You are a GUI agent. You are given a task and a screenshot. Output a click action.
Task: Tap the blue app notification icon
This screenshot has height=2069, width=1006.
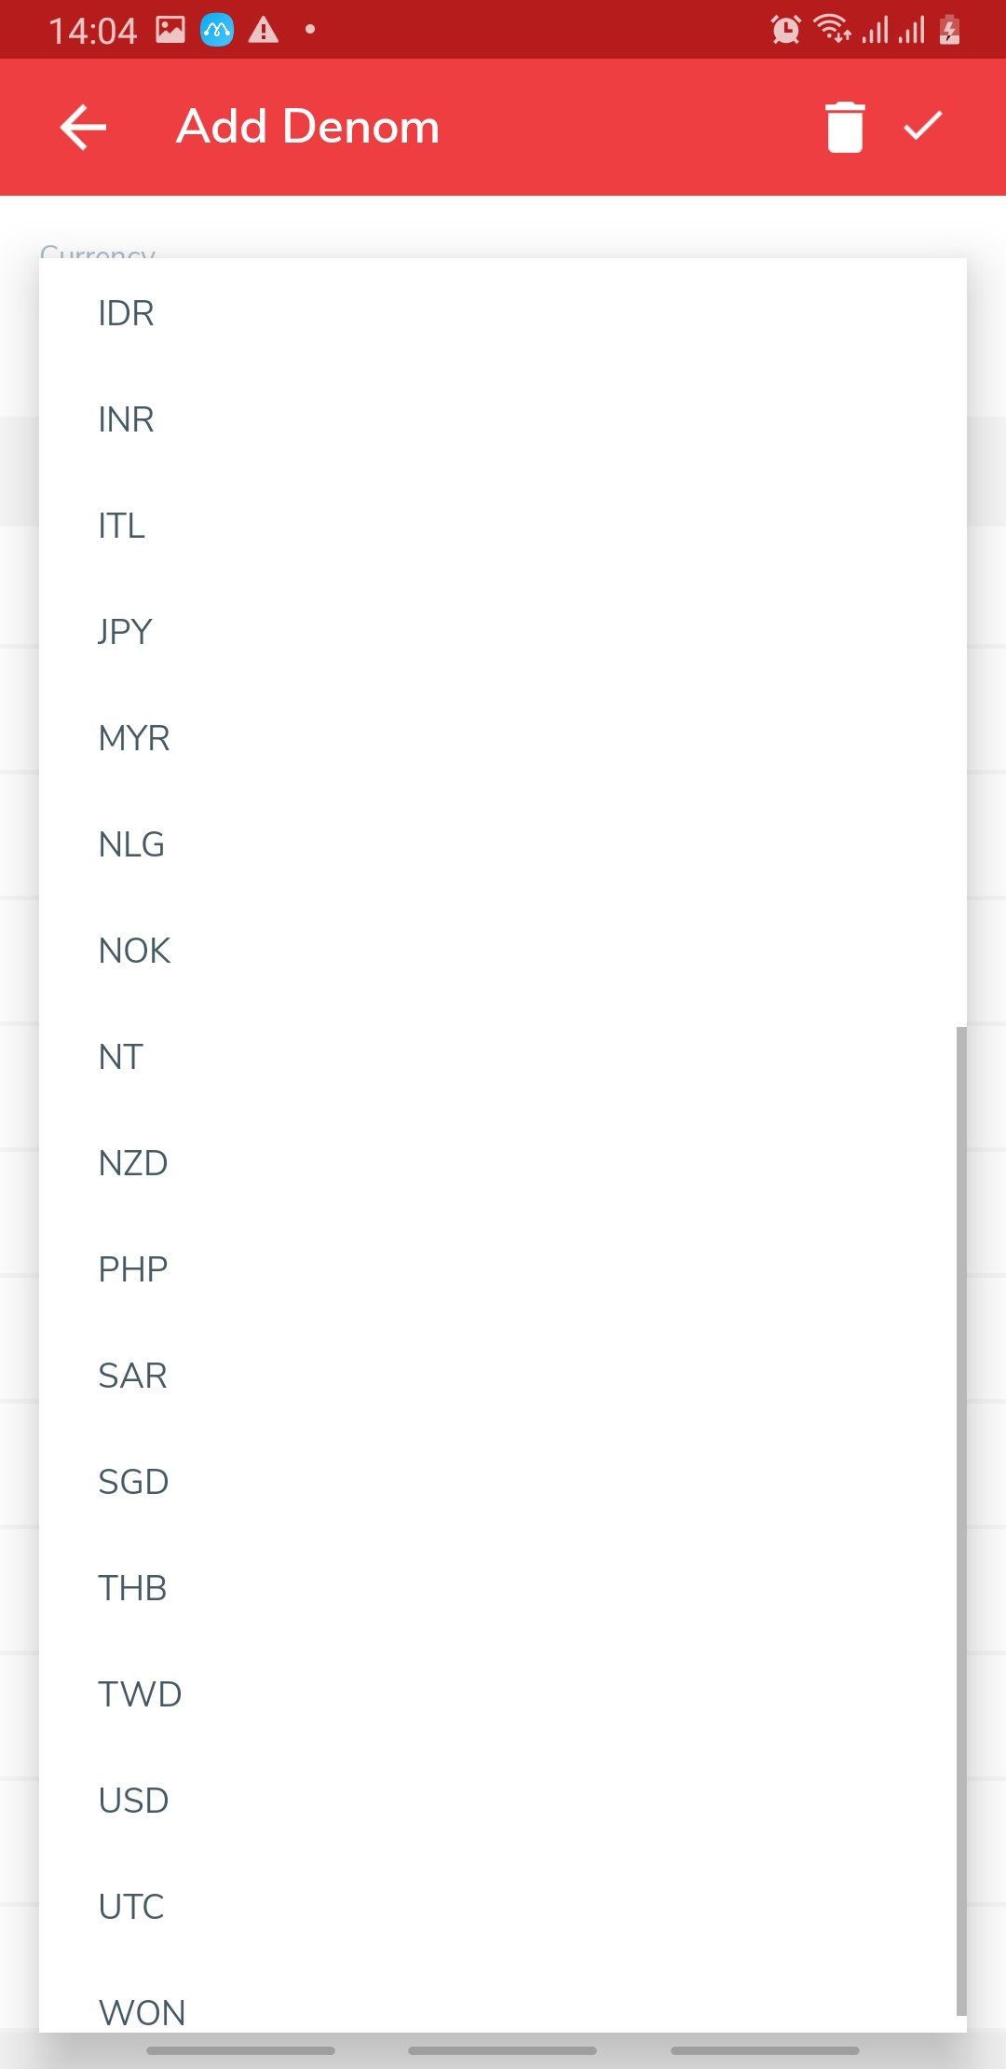[x=217, y=31]
